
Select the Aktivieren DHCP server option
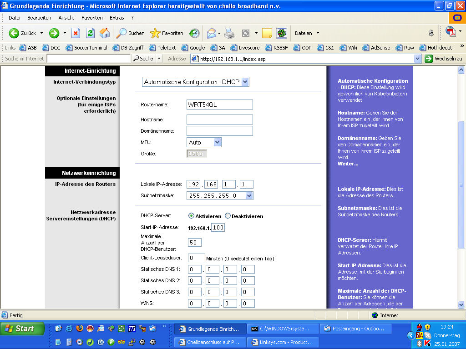(191, 216)
